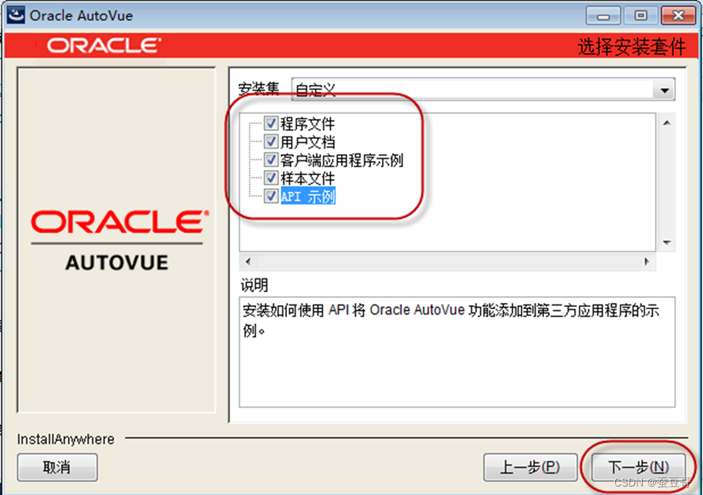Image resolution: width=703 pixels, height=495 pixels.
Task: Click left arrow of horizontal scrollbar
Action: (248, 261)
